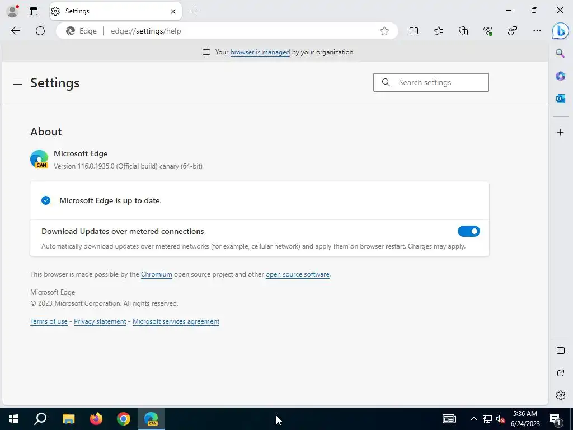Refresh the current page
Image resolution: width=573 pixels, height=430 pixels.
[x=40, y=31]
